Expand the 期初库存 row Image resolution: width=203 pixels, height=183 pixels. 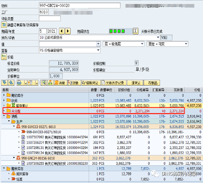coord(4,95)
